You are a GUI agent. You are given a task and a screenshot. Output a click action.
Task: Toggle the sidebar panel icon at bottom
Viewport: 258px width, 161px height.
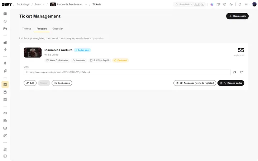click(5, 156)
